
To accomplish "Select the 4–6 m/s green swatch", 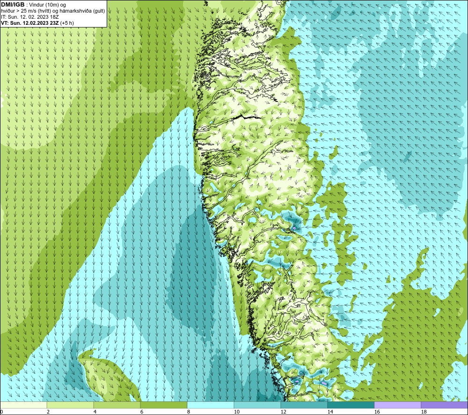I will pos(117,405).
